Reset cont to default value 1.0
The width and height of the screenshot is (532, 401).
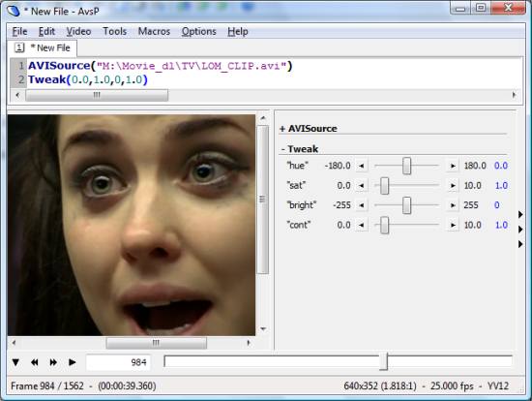pos(501,225)
